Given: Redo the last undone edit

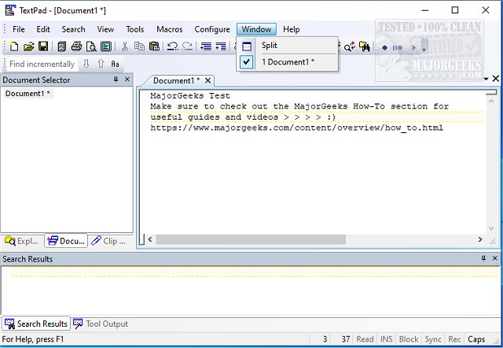Looking at the screenshot, I should pos(187,47).
